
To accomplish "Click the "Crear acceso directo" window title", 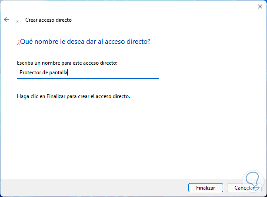I will (x=48, y=20).
